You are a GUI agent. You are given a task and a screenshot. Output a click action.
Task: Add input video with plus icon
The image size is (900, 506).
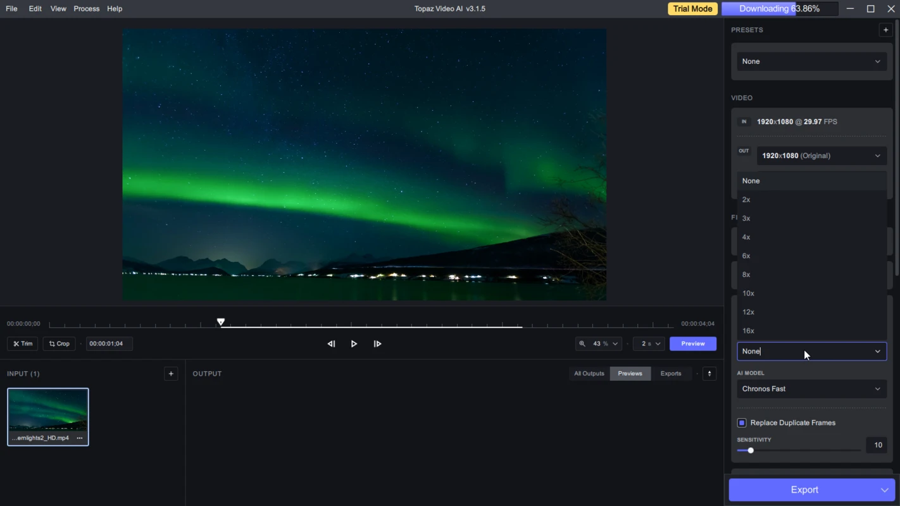point(171,374)
